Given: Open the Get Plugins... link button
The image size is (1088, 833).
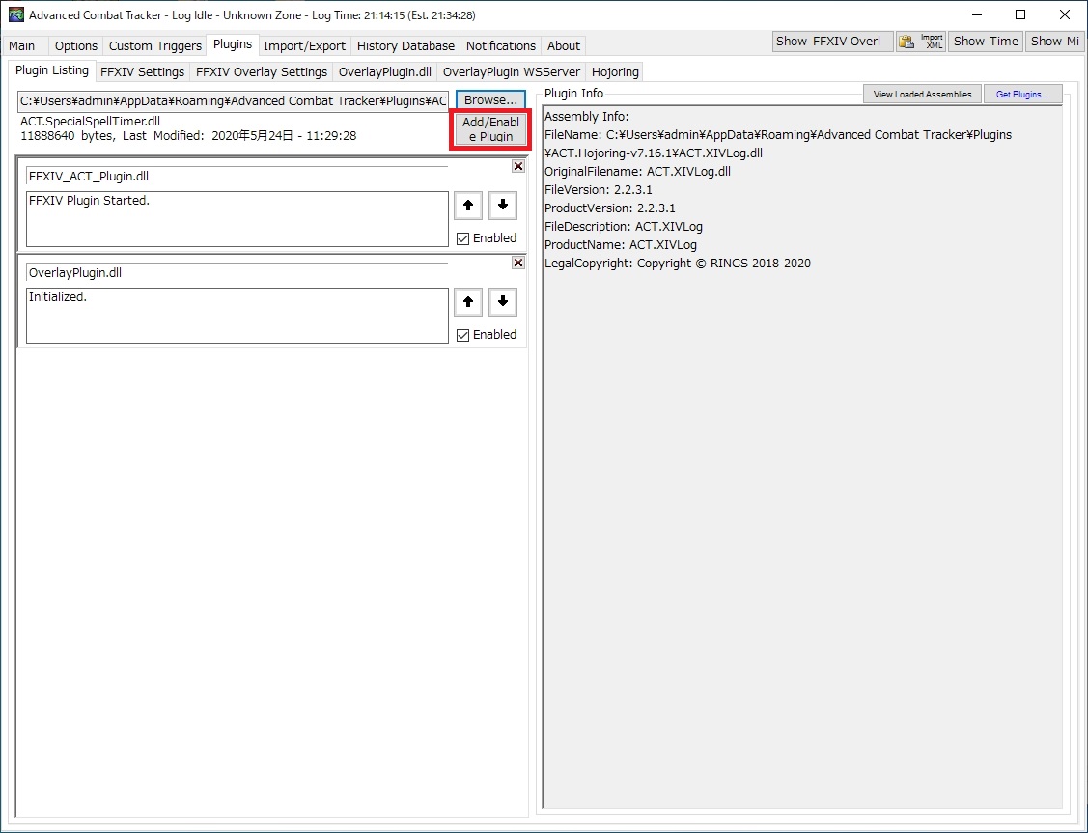Looking at the screenshot, I should (1022, 95).
